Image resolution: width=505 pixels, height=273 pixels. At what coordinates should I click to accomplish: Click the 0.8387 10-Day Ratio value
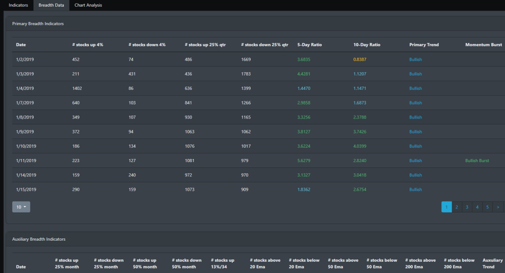tap(360, 60)
